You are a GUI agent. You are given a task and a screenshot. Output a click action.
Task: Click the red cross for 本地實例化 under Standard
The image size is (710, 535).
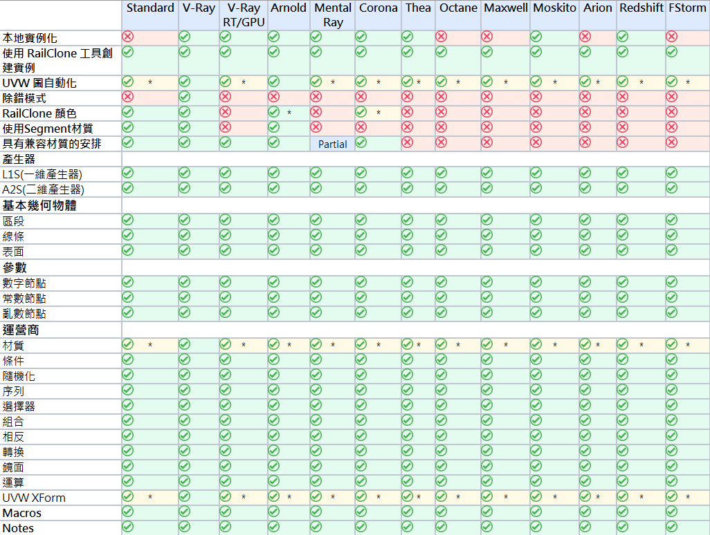click(128, 37)
